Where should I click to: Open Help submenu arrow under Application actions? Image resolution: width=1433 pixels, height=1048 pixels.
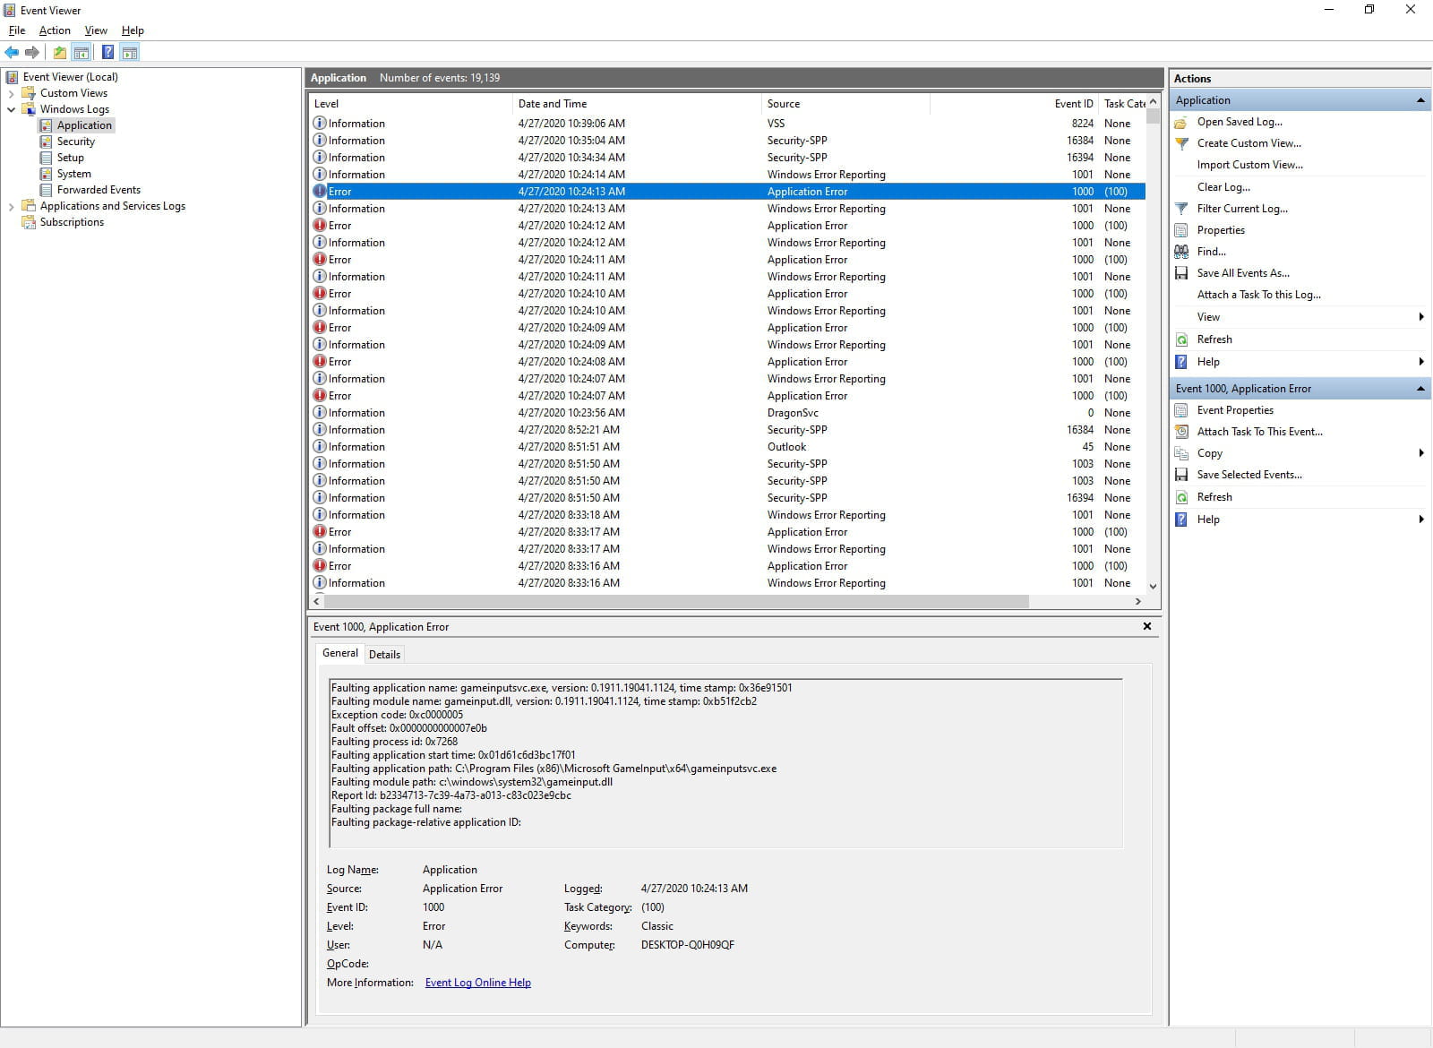click(x=1421, y=362)
